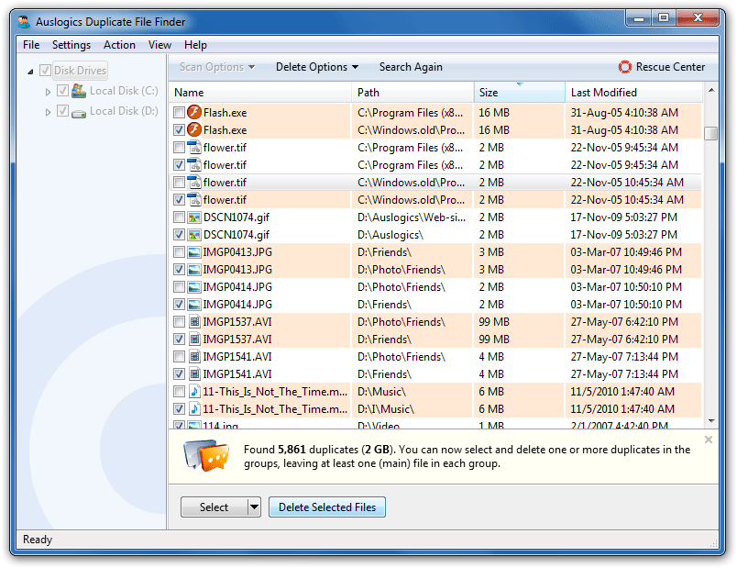The height and width of the screenshot is (568, 737).
Task: Click the video icon of unchecked IMGP1537.AVI
Action: click(194, 322)
